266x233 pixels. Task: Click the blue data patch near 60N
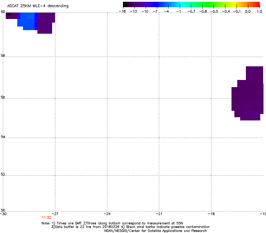27,21
